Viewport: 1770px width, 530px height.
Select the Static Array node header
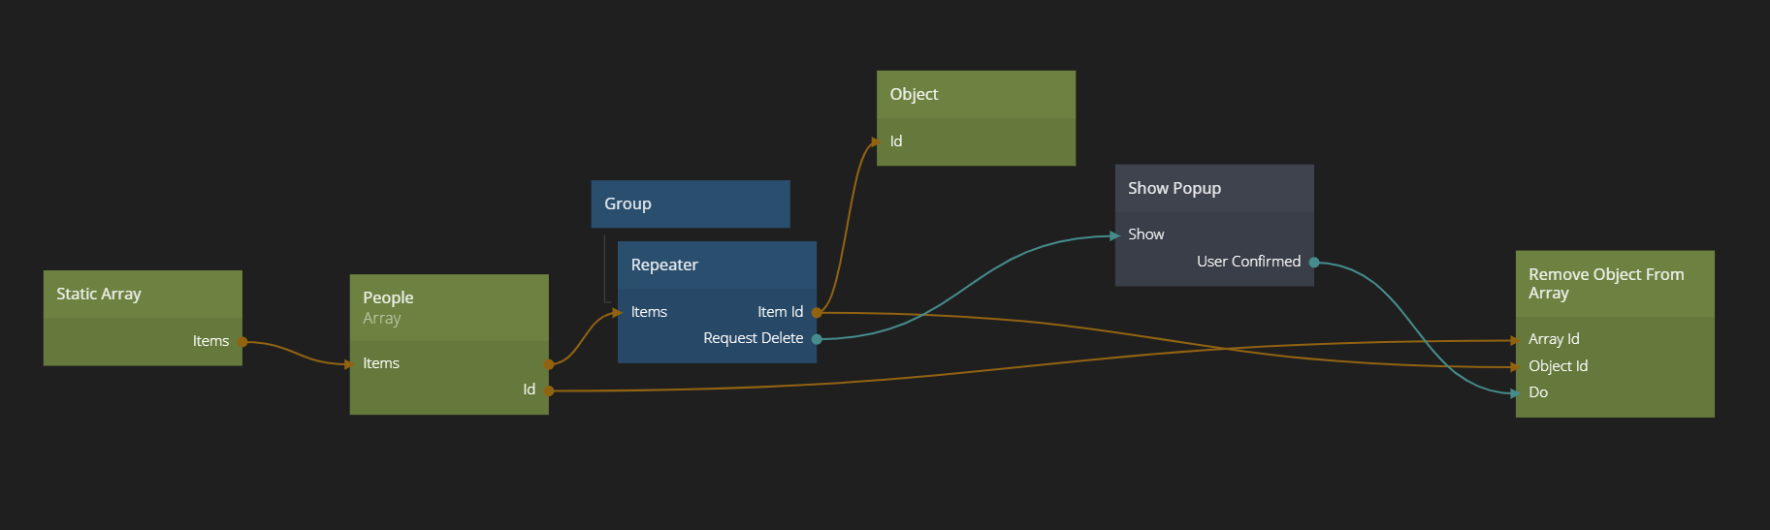pos(143,294)
